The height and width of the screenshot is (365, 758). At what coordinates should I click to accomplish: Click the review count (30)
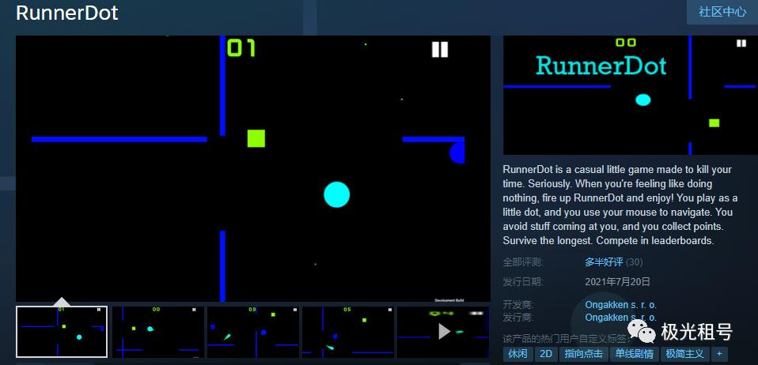click(635, 262)
